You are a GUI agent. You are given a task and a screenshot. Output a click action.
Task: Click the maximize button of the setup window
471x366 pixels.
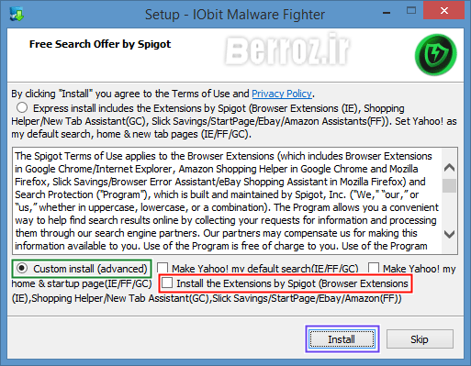point(411,11)
